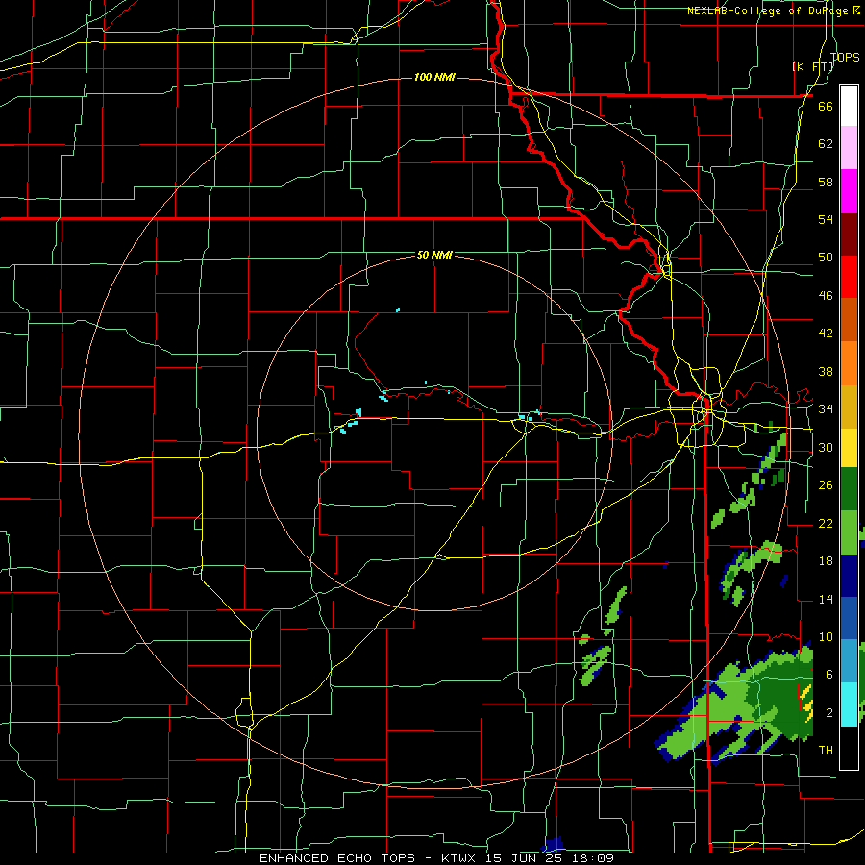Screen dimensions: 865x865
Task: Click the '14' legend value
Action: pyautogui.click(x=826, y=599)
